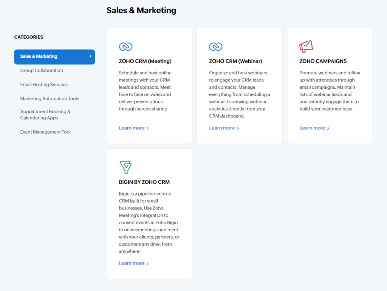Click the Zoho Campaigns description text

click(330, 91)
